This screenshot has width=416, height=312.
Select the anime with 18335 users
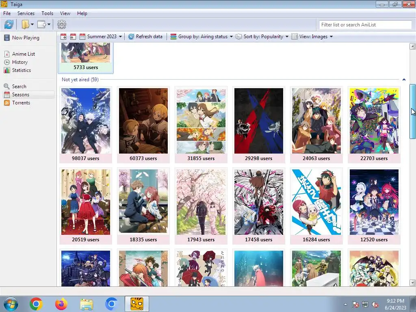(x=143, y=206)
